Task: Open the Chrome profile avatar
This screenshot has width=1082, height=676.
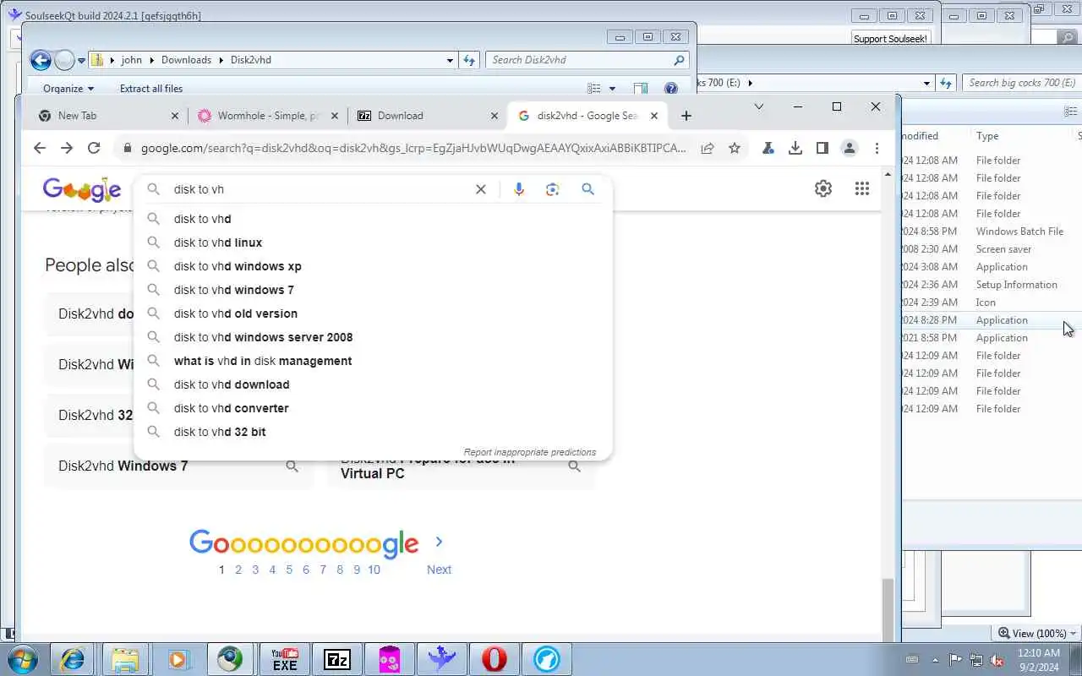Action: (x=850, y=148)
